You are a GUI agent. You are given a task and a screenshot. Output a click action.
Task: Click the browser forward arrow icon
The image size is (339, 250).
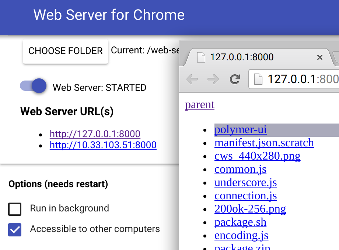[x=213, y=79]
